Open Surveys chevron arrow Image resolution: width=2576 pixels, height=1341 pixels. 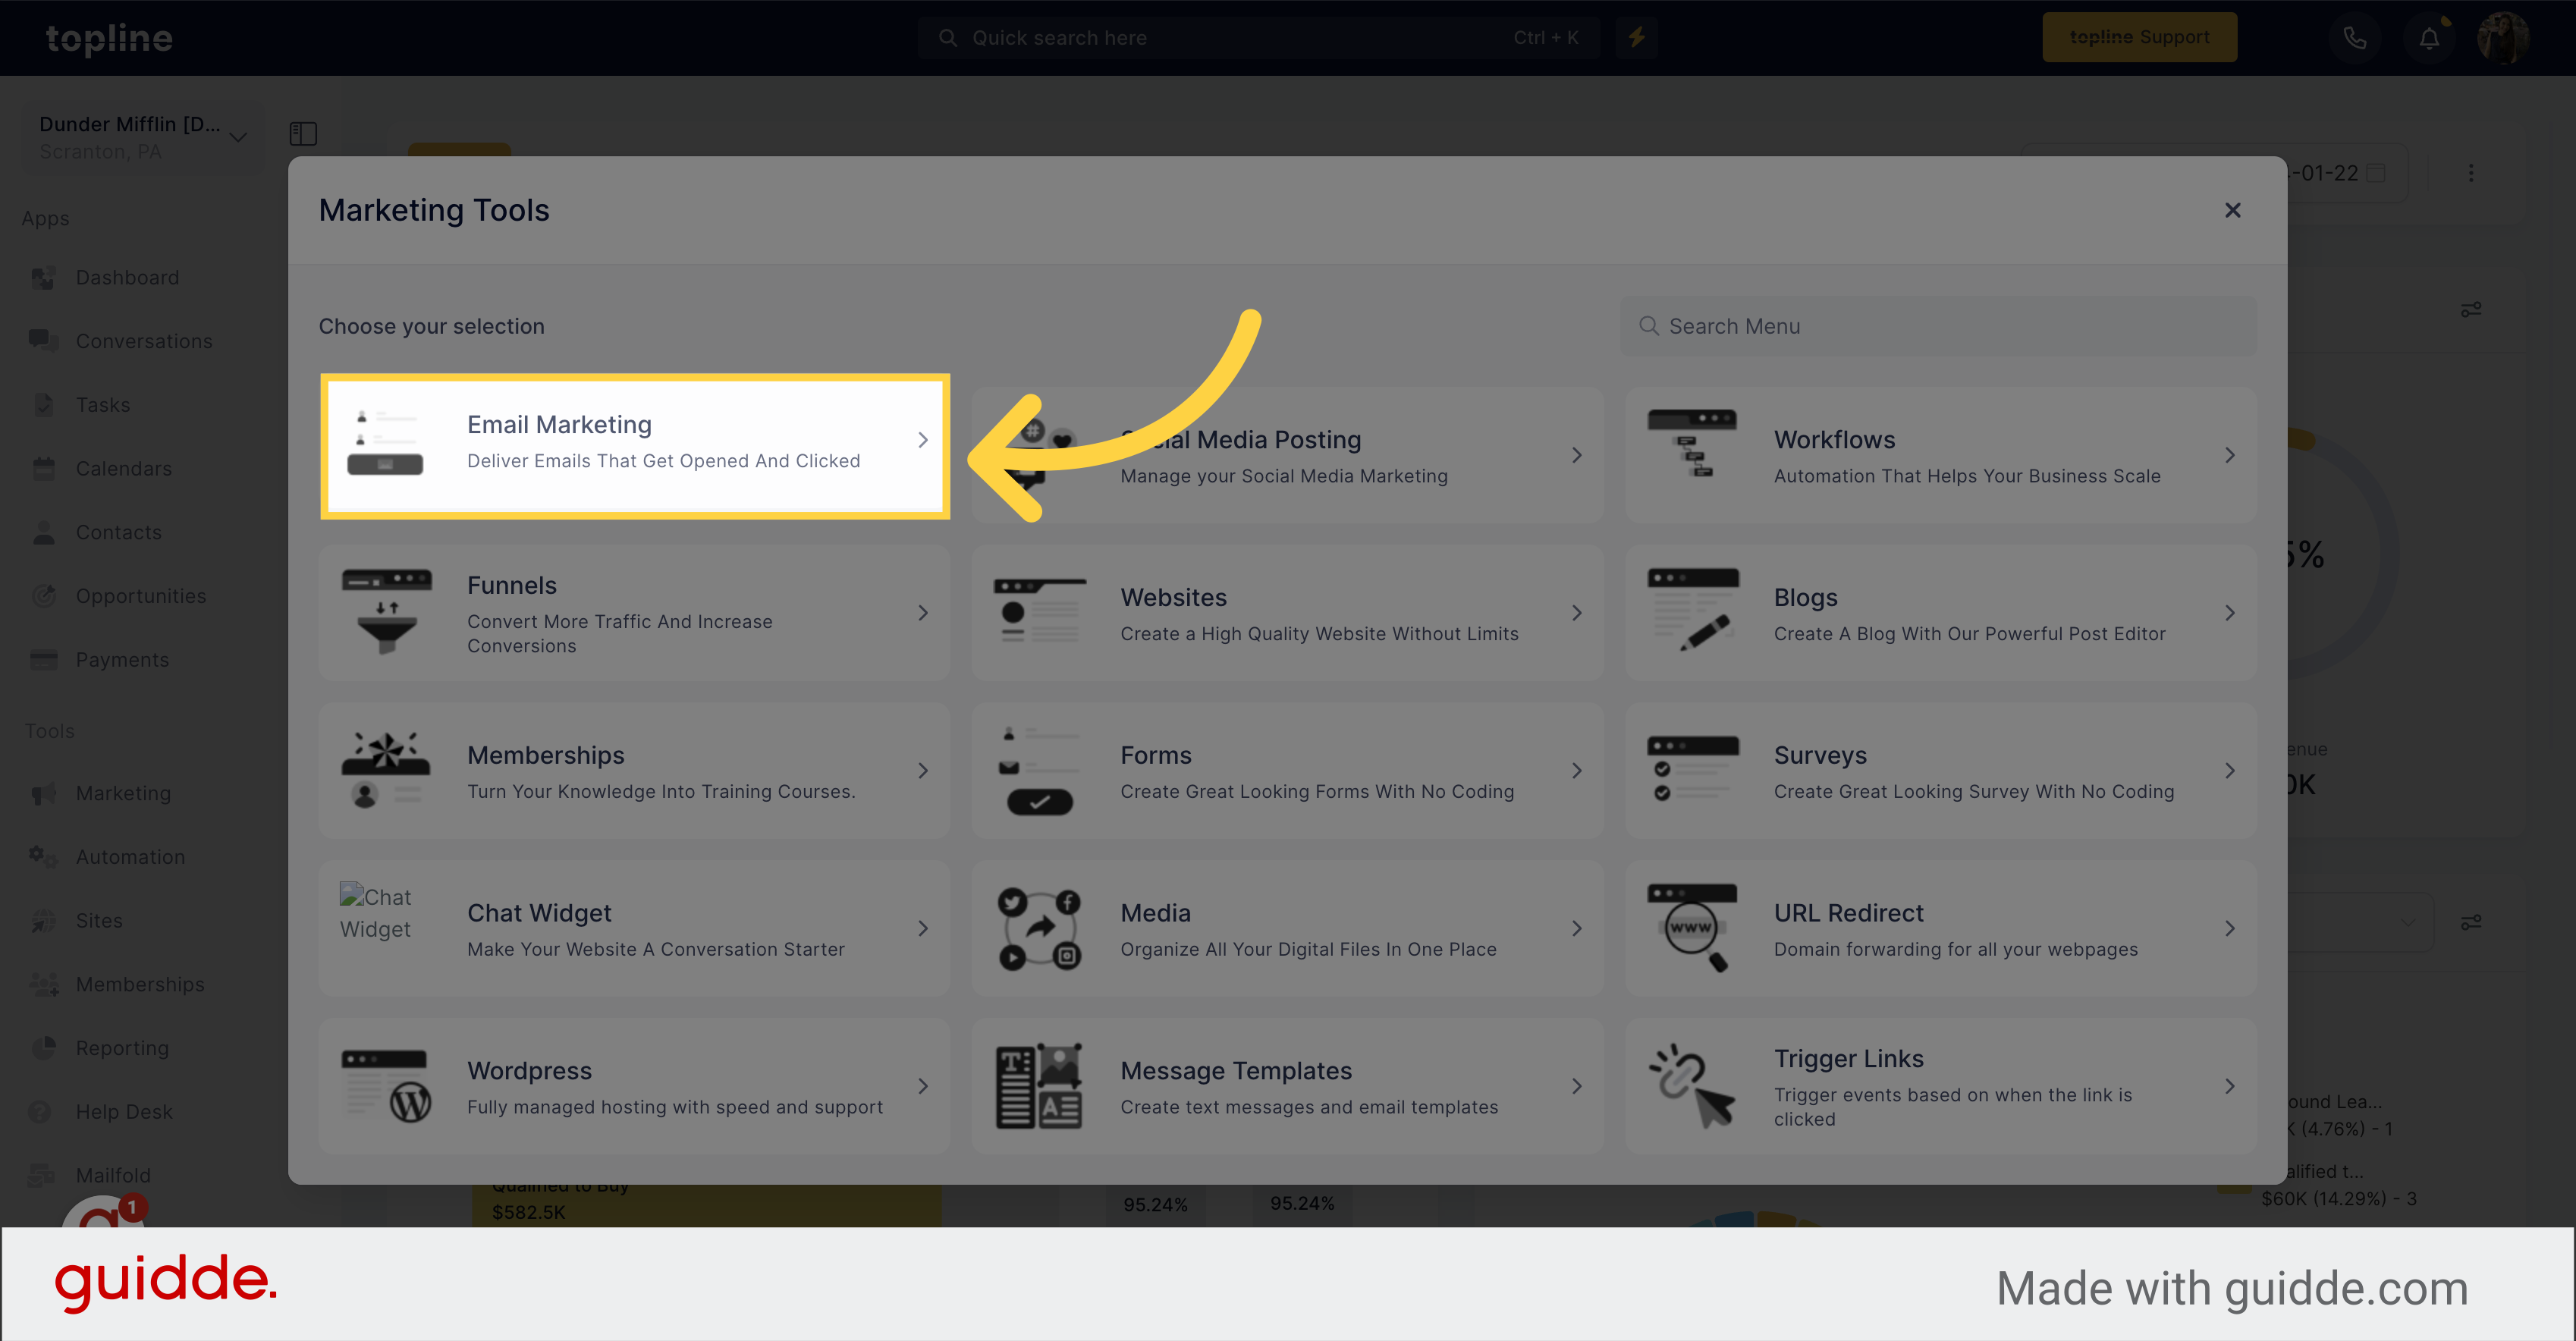tap(2229, 771)
